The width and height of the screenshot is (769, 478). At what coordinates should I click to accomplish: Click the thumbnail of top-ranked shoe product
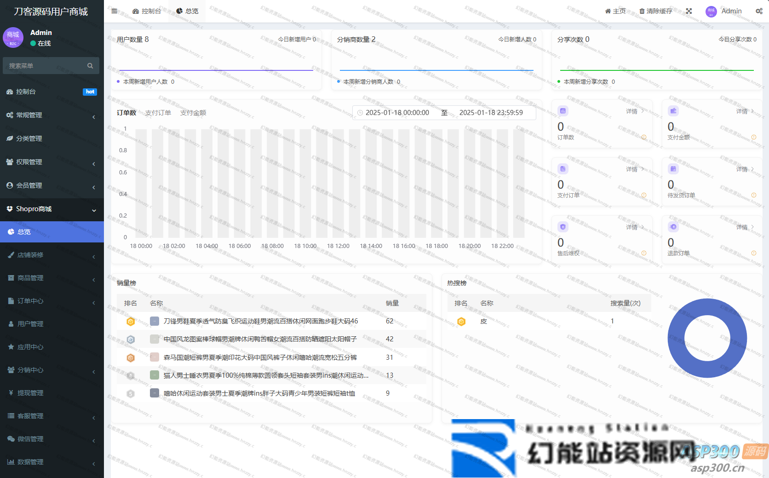[155, 321]
